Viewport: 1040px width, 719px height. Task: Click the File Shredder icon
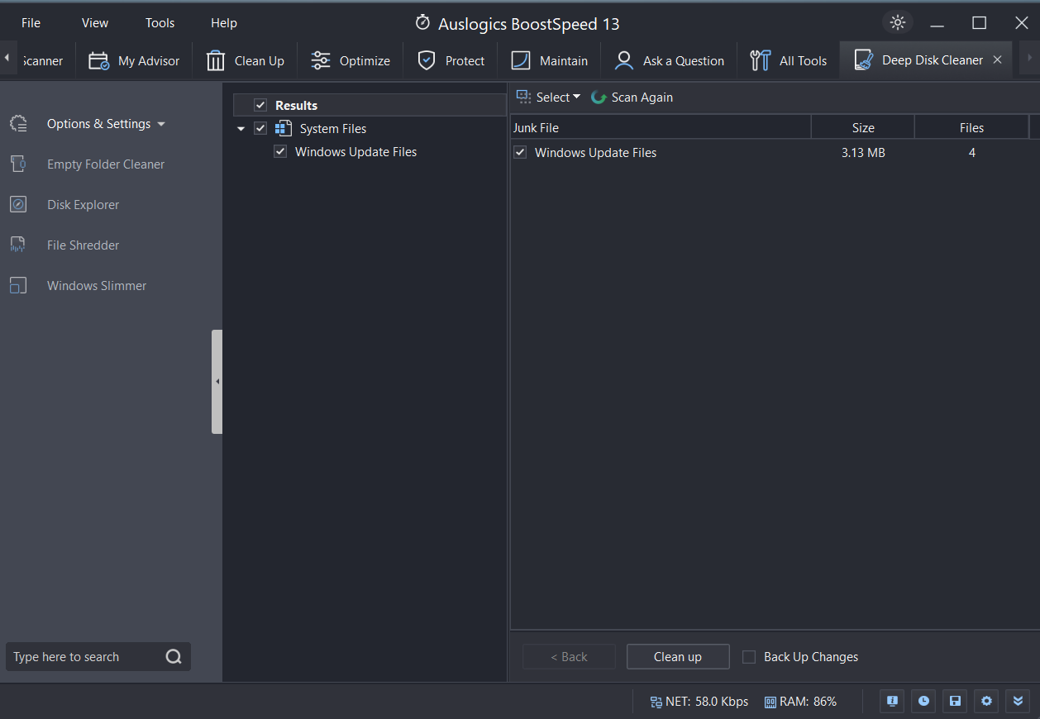18,245
